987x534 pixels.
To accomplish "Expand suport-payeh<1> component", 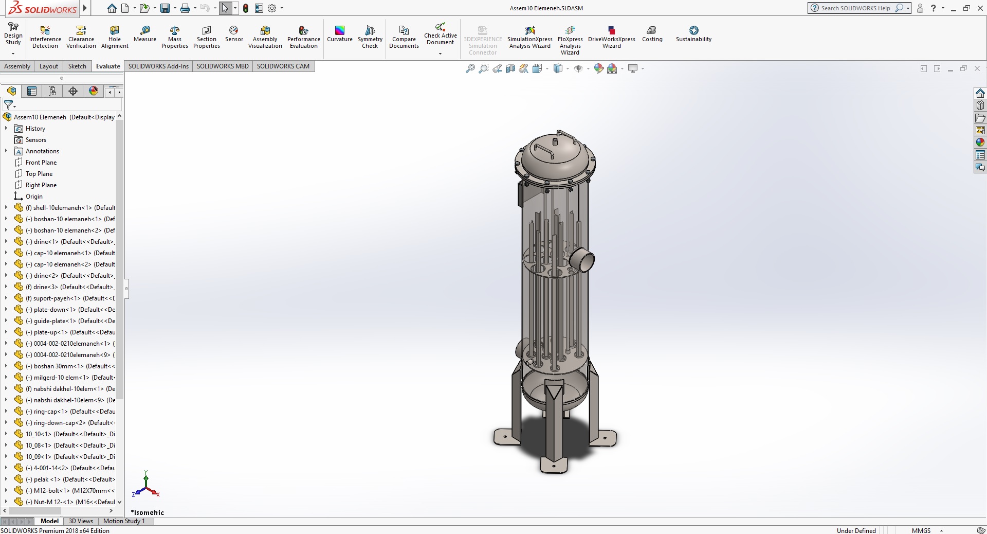I will point(6,298).
